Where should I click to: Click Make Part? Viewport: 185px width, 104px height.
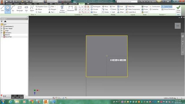click(130, 7)
